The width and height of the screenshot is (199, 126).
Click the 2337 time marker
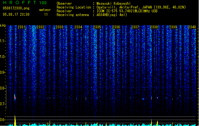pos(135,27)
